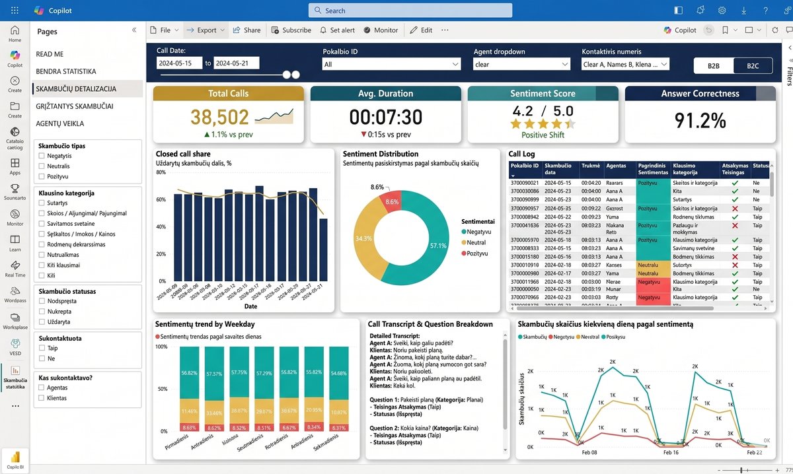The width and height of the screenshot is (793, 474).
Task: Check Sutartys in Klausimo kategorija
Action: point(42,203)
